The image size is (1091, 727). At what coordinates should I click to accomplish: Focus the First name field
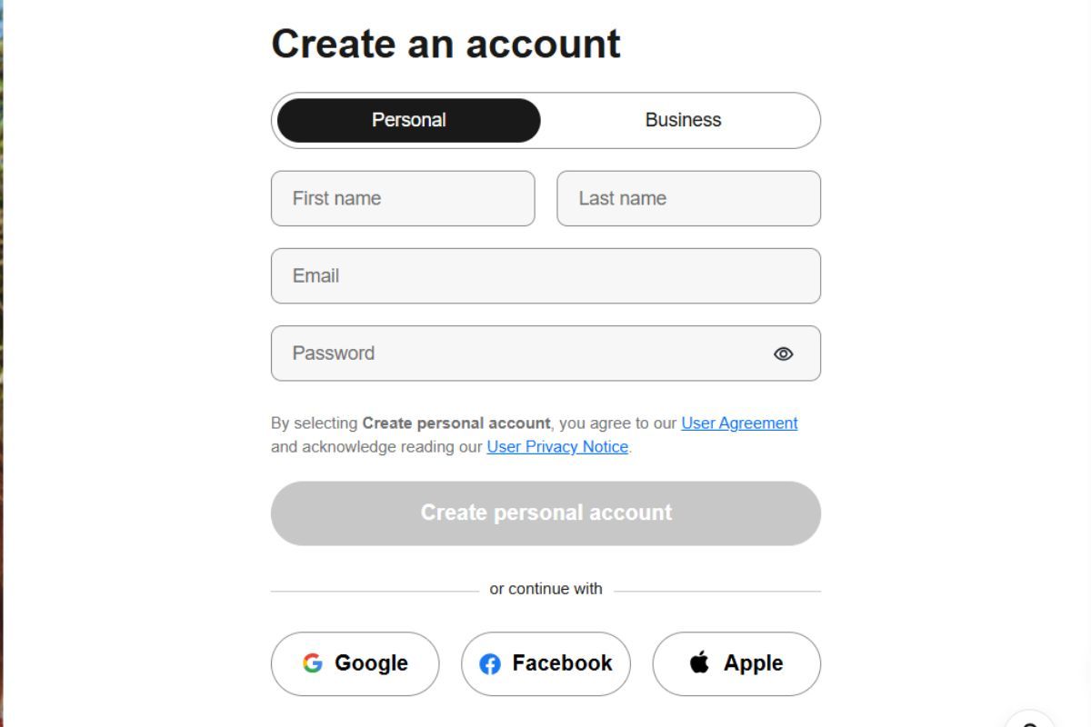(x=403, y=198)
